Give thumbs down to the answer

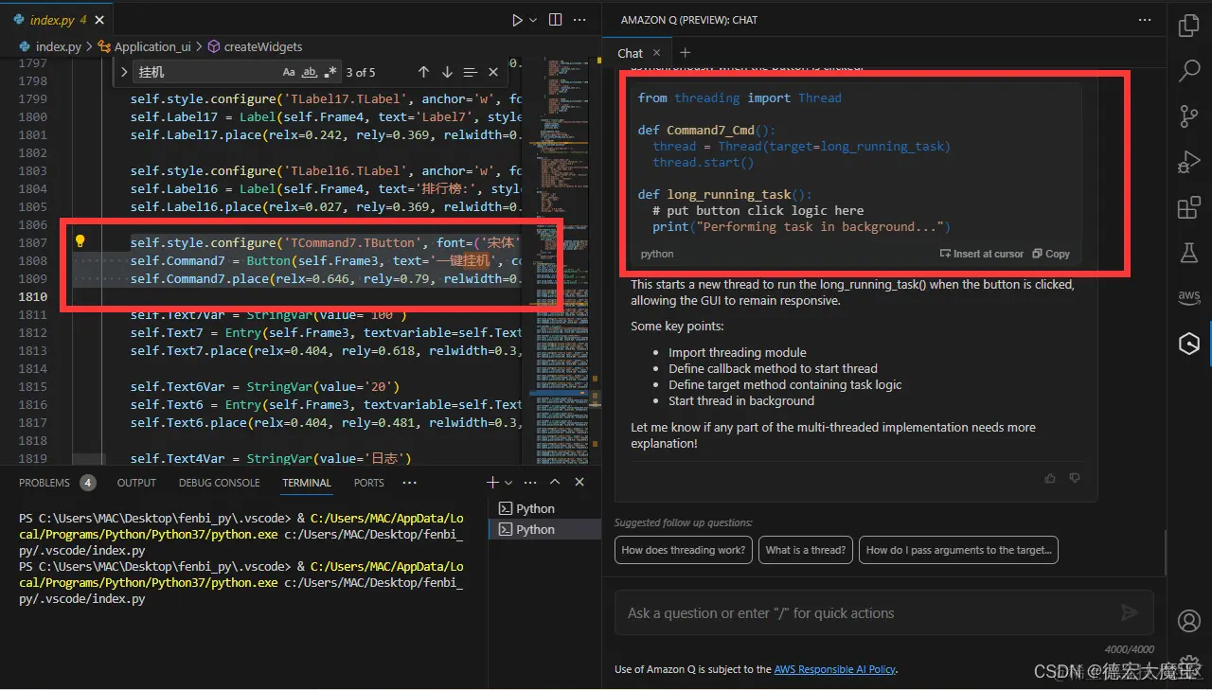click(x=1075, y=479)
